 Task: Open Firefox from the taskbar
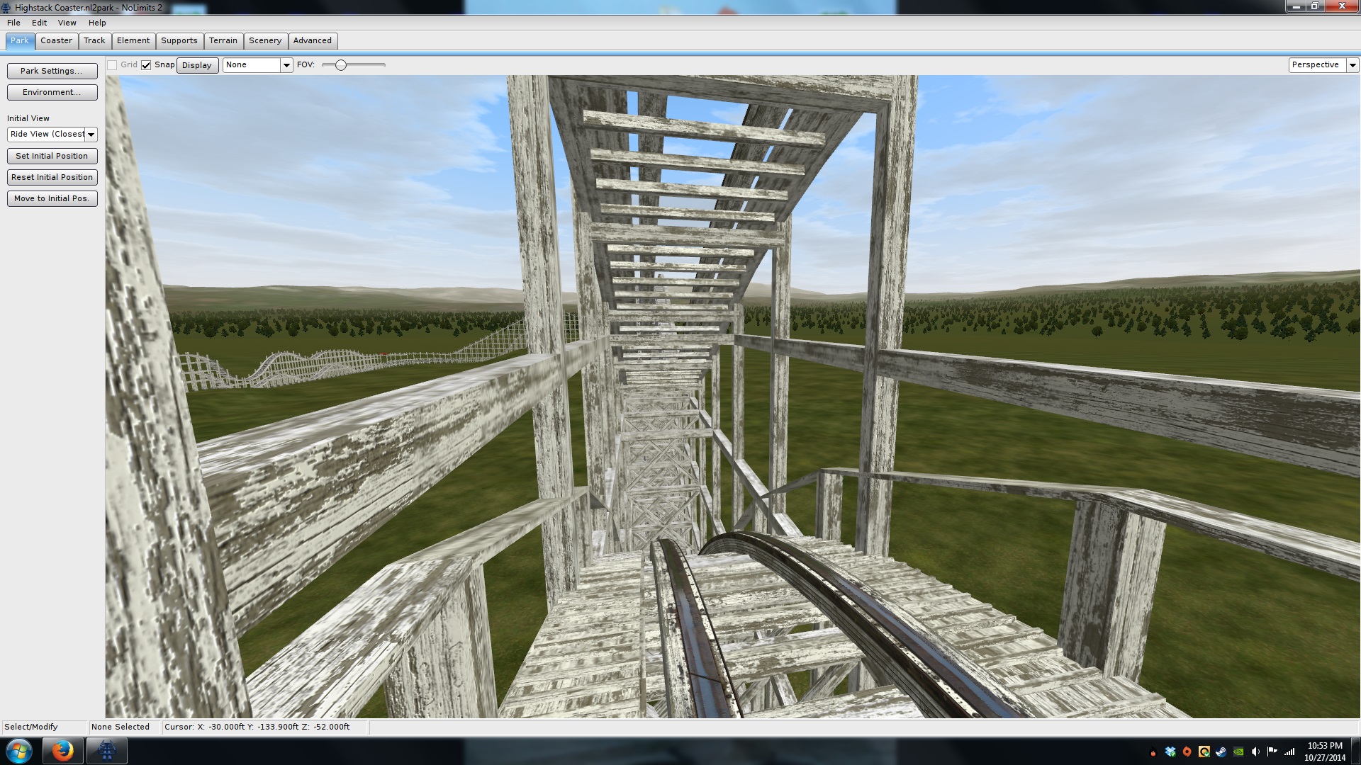coord(62,751)
